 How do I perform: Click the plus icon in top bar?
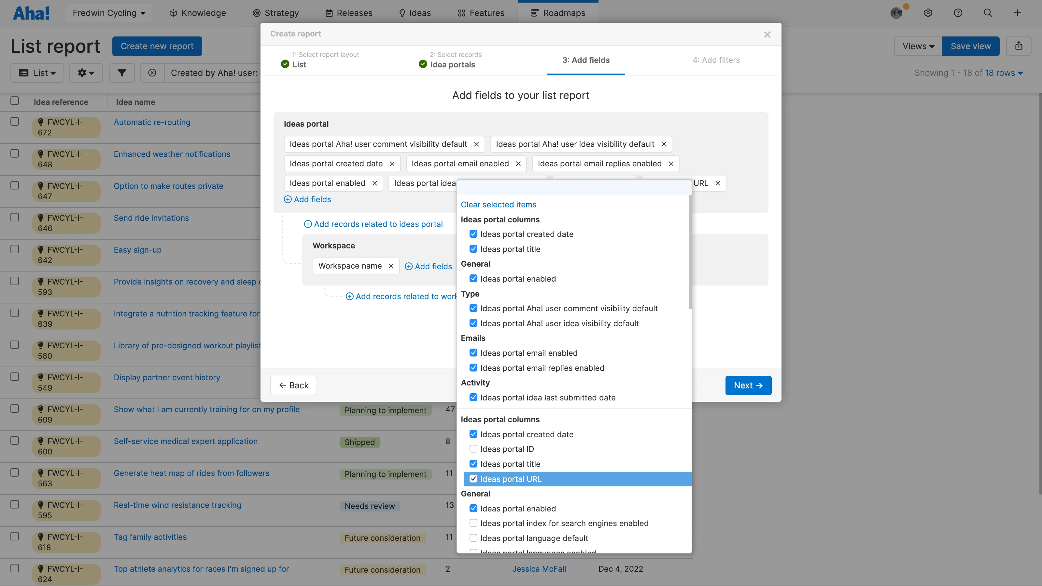point(1017,13)
